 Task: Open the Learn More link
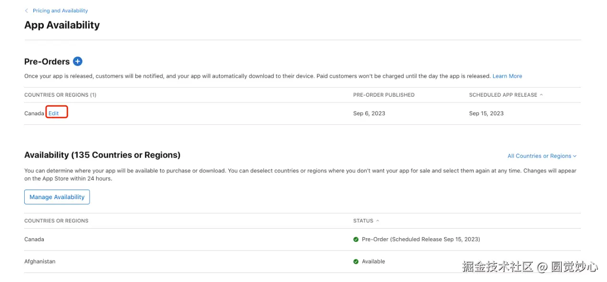click(507, 76)
